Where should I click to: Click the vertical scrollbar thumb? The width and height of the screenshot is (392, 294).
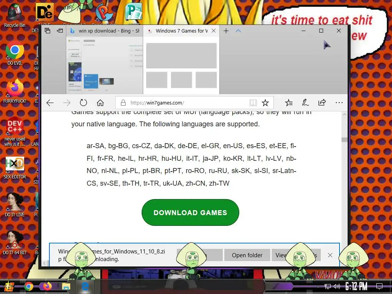pyautogui.click(x=344, y=139)
